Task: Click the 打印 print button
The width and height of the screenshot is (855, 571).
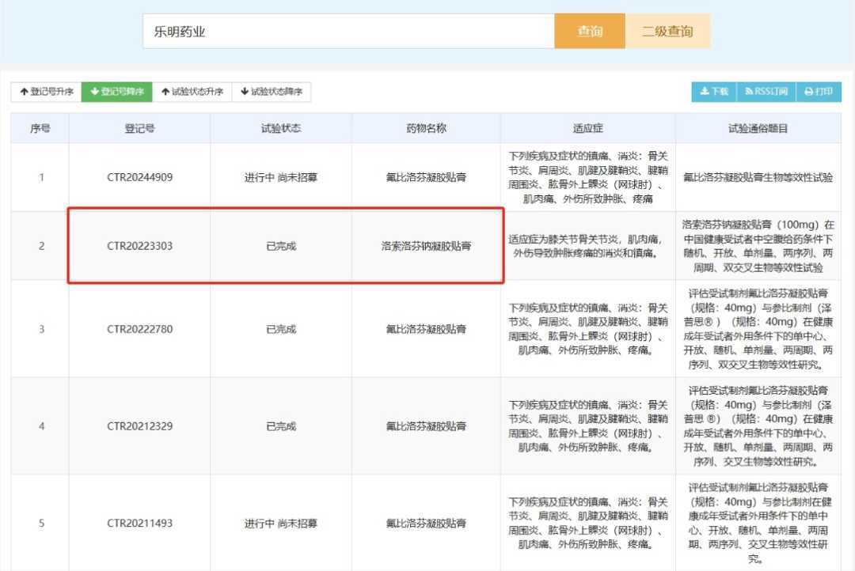Action: (x=819, y=92)
